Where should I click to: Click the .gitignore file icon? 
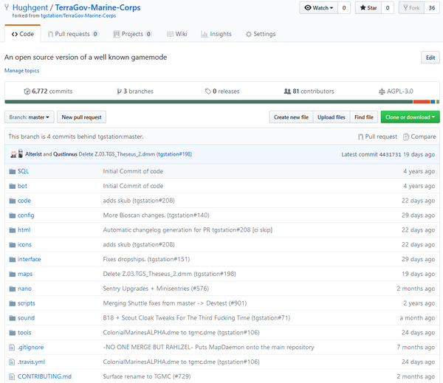pos(12,348)
